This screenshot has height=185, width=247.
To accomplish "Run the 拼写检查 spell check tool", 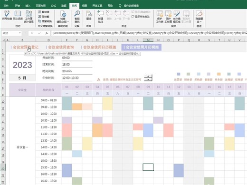I will click(x=7, y=15).
